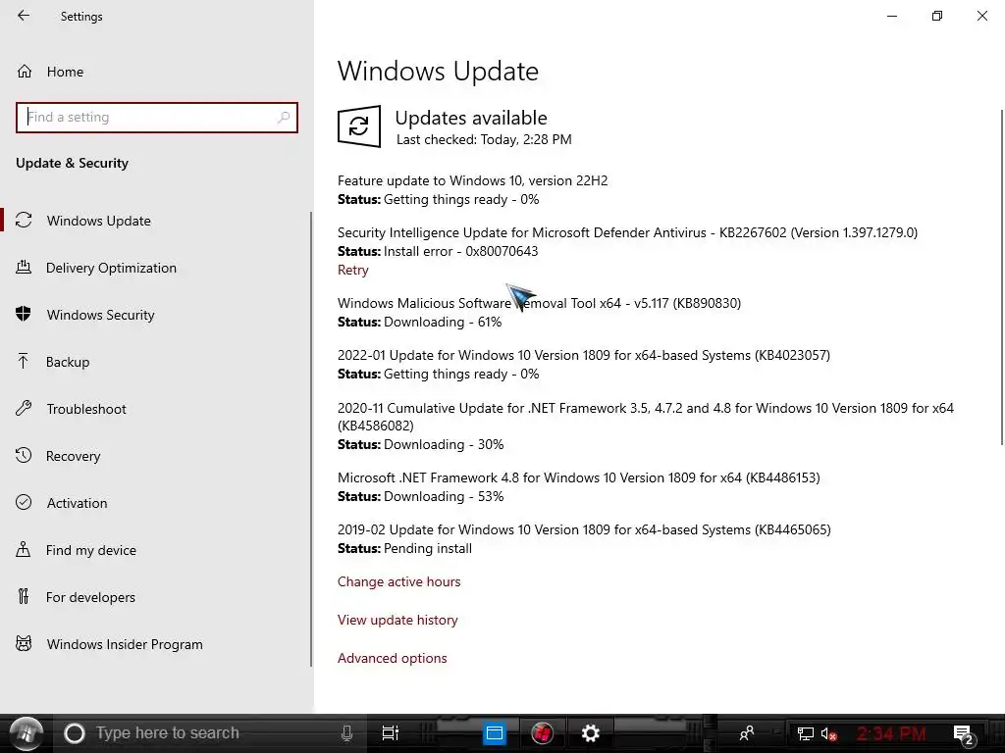Open Change active hours link
Image resolution: width=1005 pixels, height=753 pixels.
pyautogui.click(x=398, y=581)
